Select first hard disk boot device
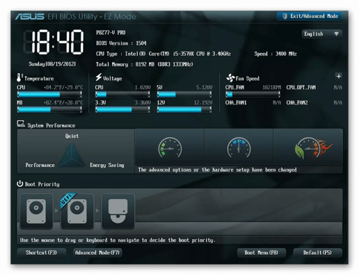Screen dimensions: 359x275 pos(36,211)
